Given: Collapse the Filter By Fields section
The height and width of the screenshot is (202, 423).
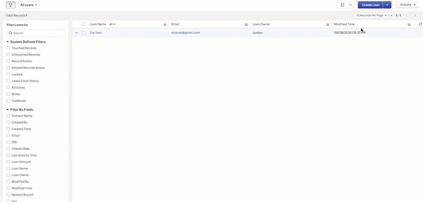Looking at the screenshot, I should (8, 110).
